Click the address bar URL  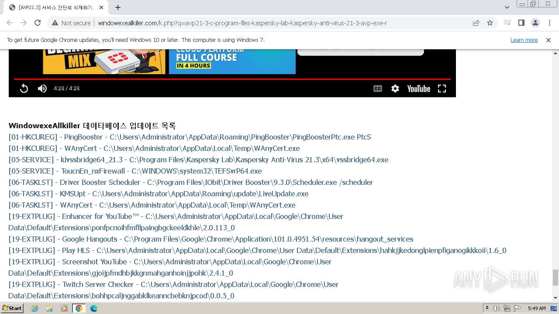click(x=242, y=23)
